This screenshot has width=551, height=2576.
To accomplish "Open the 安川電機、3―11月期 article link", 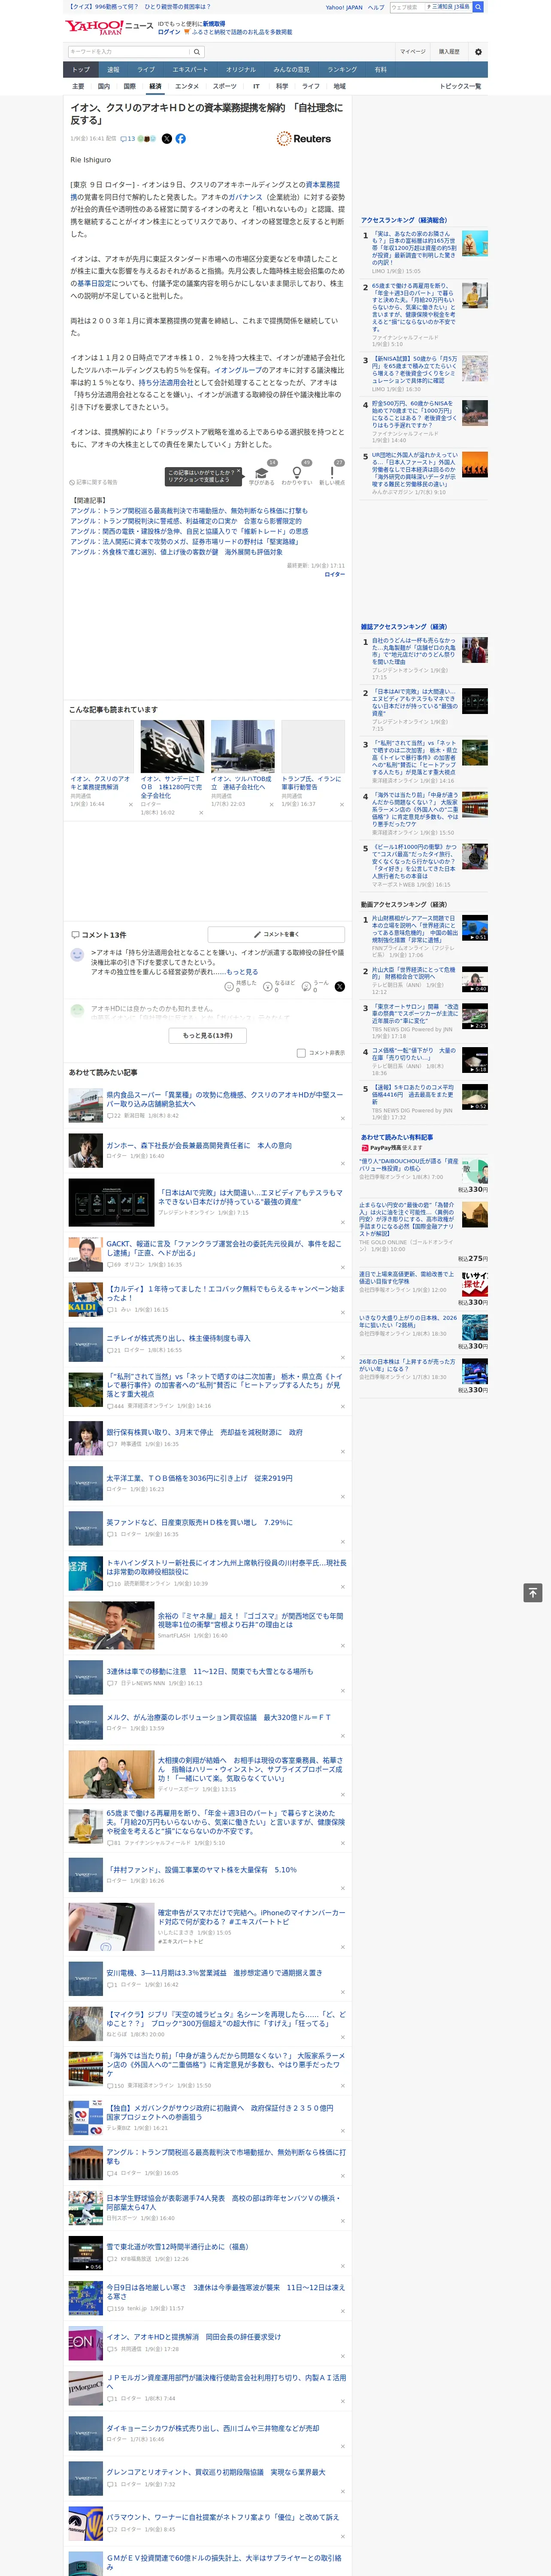I will tap(214, 1973).
